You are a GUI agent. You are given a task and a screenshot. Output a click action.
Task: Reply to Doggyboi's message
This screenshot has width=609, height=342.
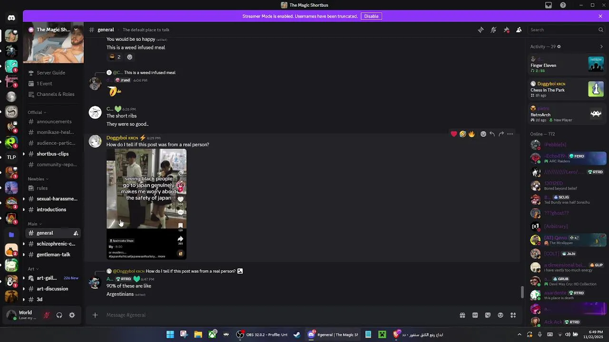[x=492, y=134]
